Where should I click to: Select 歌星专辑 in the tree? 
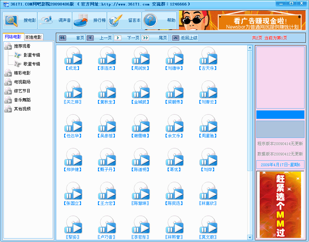pos(32,64)
